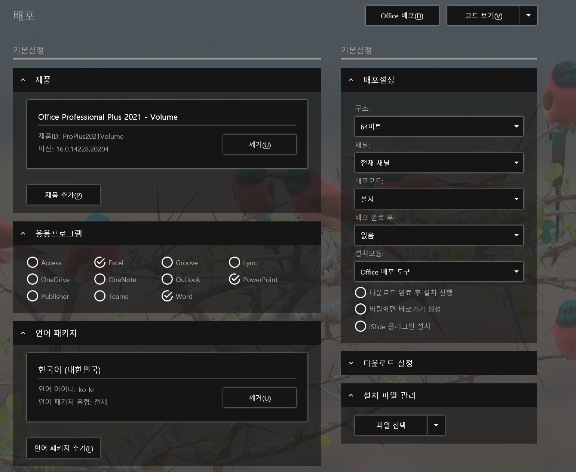The height and width of the screenshot is (472, 576).
Task: Click the 제품ID ProPlus2021Volume text
Action: point(81,137)
